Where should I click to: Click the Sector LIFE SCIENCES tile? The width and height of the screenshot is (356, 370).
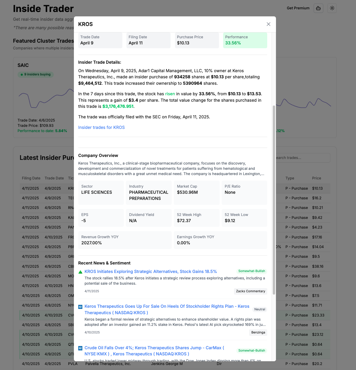(101, 193)
